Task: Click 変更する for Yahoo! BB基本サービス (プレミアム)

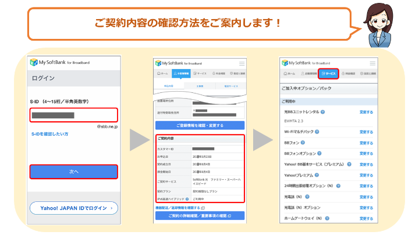Action: click(x=366, y=164)
